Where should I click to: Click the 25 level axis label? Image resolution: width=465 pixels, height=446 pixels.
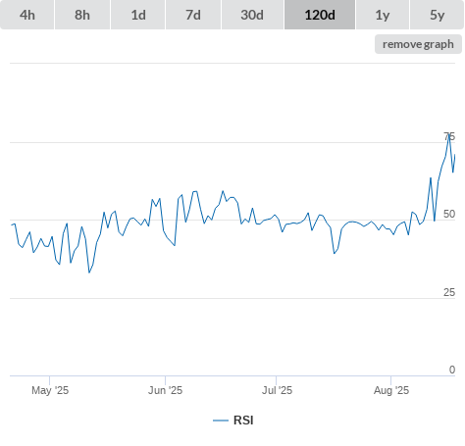tap(449, 292)
